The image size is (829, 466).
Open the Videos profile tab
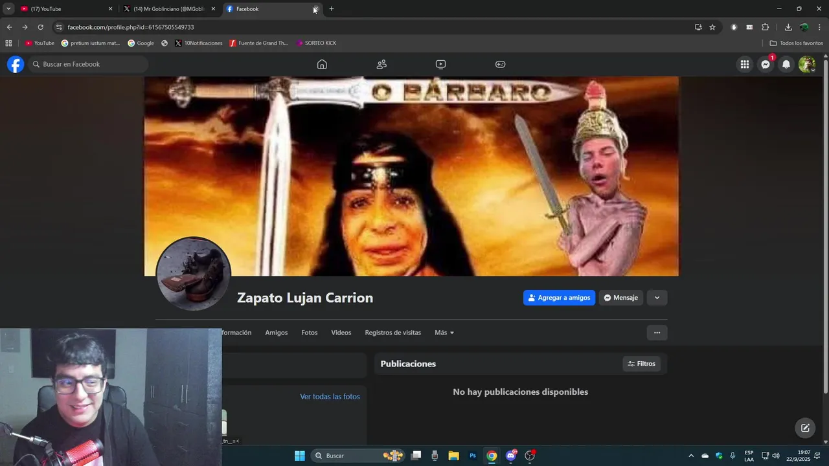click(x=341, y=333)
